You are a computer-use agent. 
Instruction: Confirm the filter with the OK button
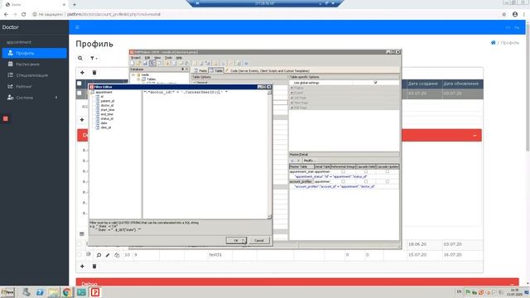pos(236,241)
